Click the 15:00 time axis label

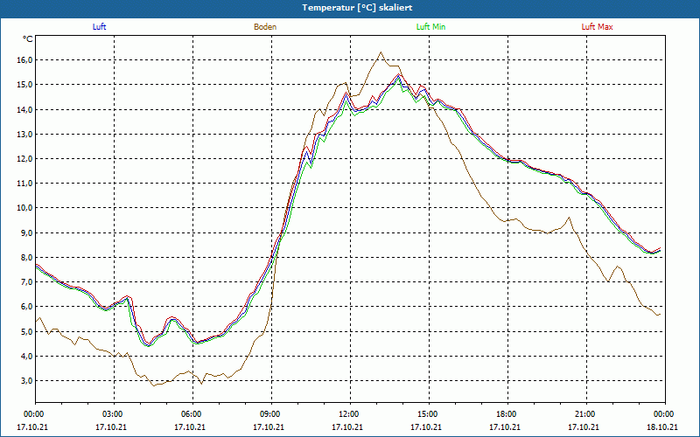(x=429, y=414)
